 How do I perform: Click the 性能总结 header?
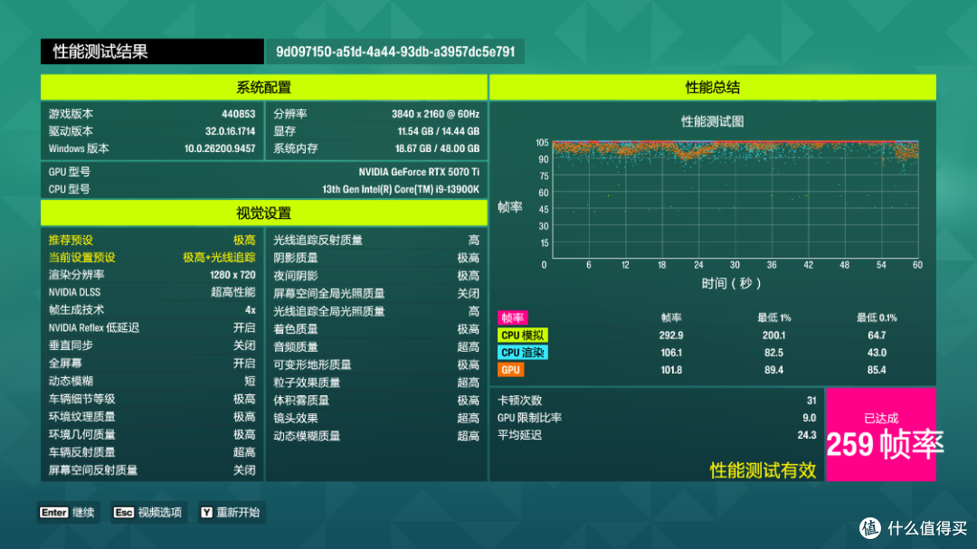pos(712,87)
